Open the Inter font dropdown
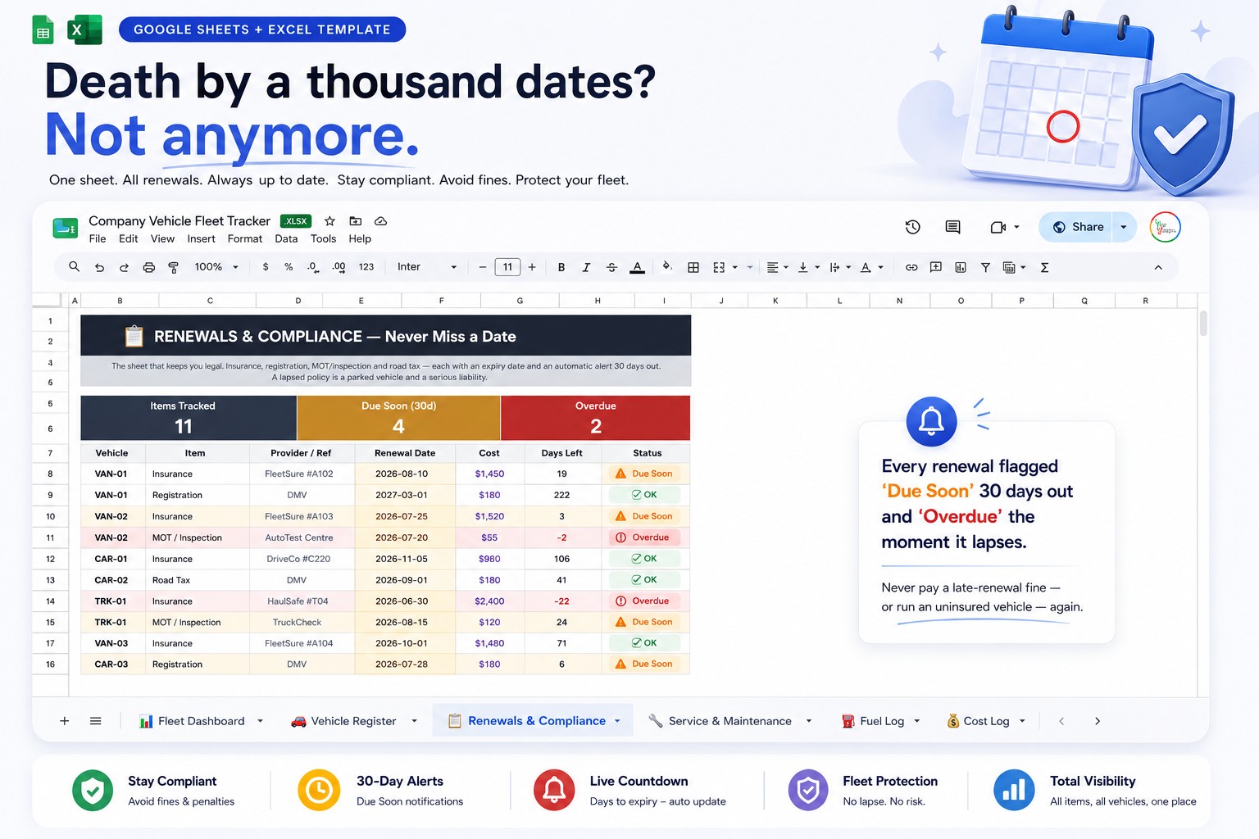This screenshot has width=1259, height=839. (427, 267)
